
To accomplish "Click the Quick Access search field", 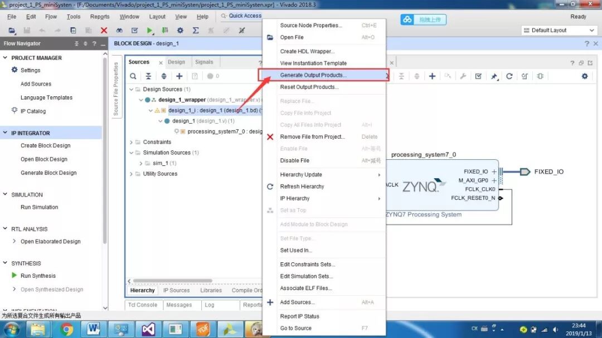I will point(245,16).
